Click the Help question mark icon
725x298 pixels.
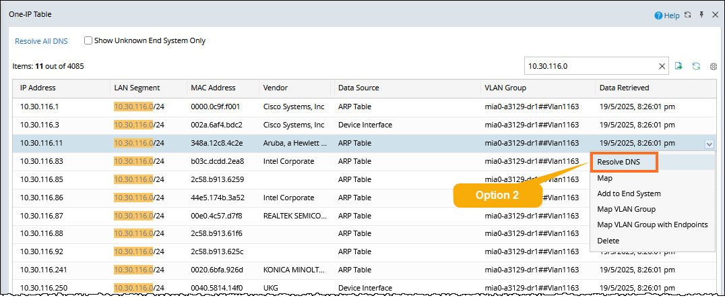click(658, 15)
